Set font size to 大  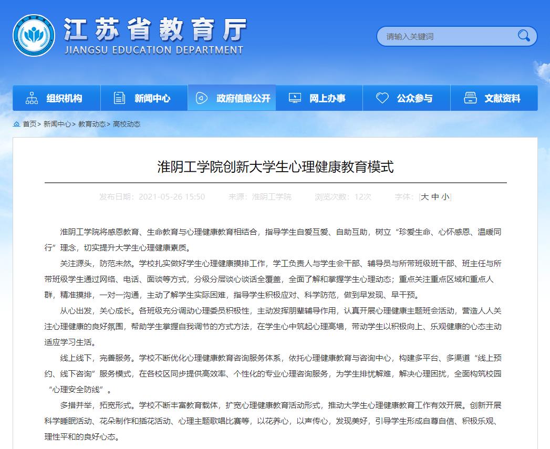pos(424,197)
